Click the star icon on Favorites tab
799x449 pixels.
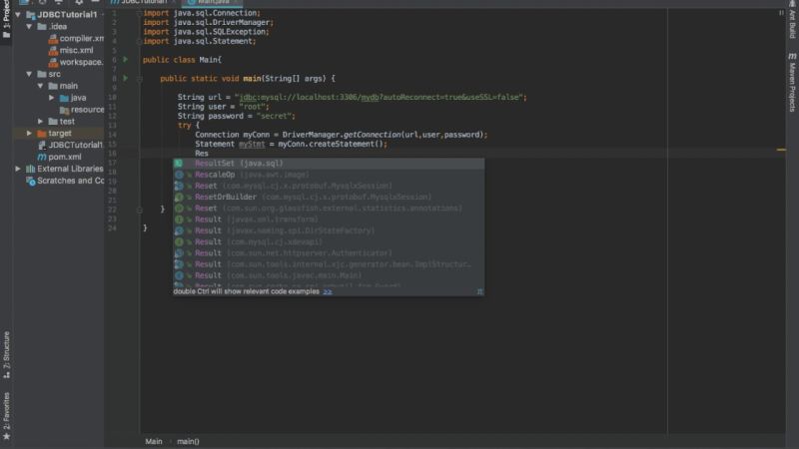point(6,437)
